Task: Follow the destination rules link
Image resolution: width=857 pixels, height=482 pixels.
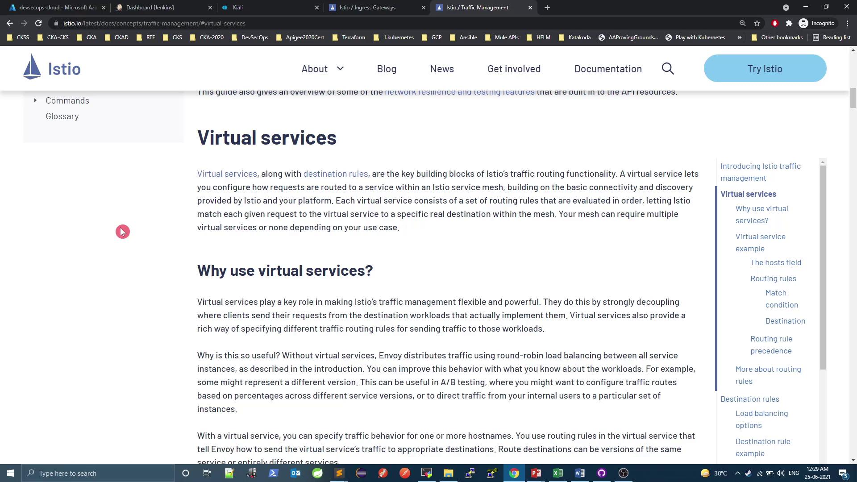Action: coord(335,174)
